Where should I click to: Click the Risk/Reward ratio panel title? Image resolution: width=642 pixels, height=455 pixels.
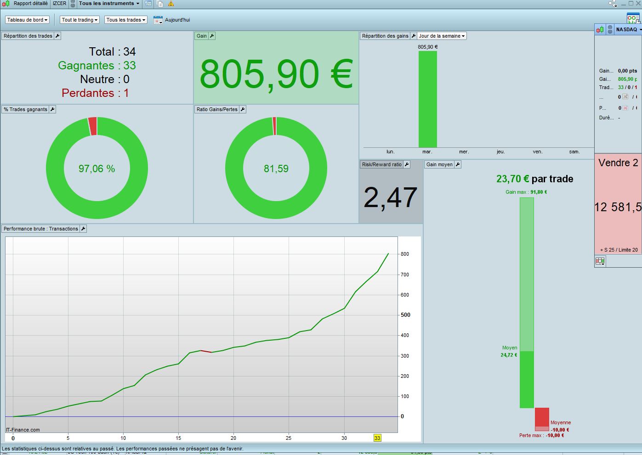tap(382, 164)
